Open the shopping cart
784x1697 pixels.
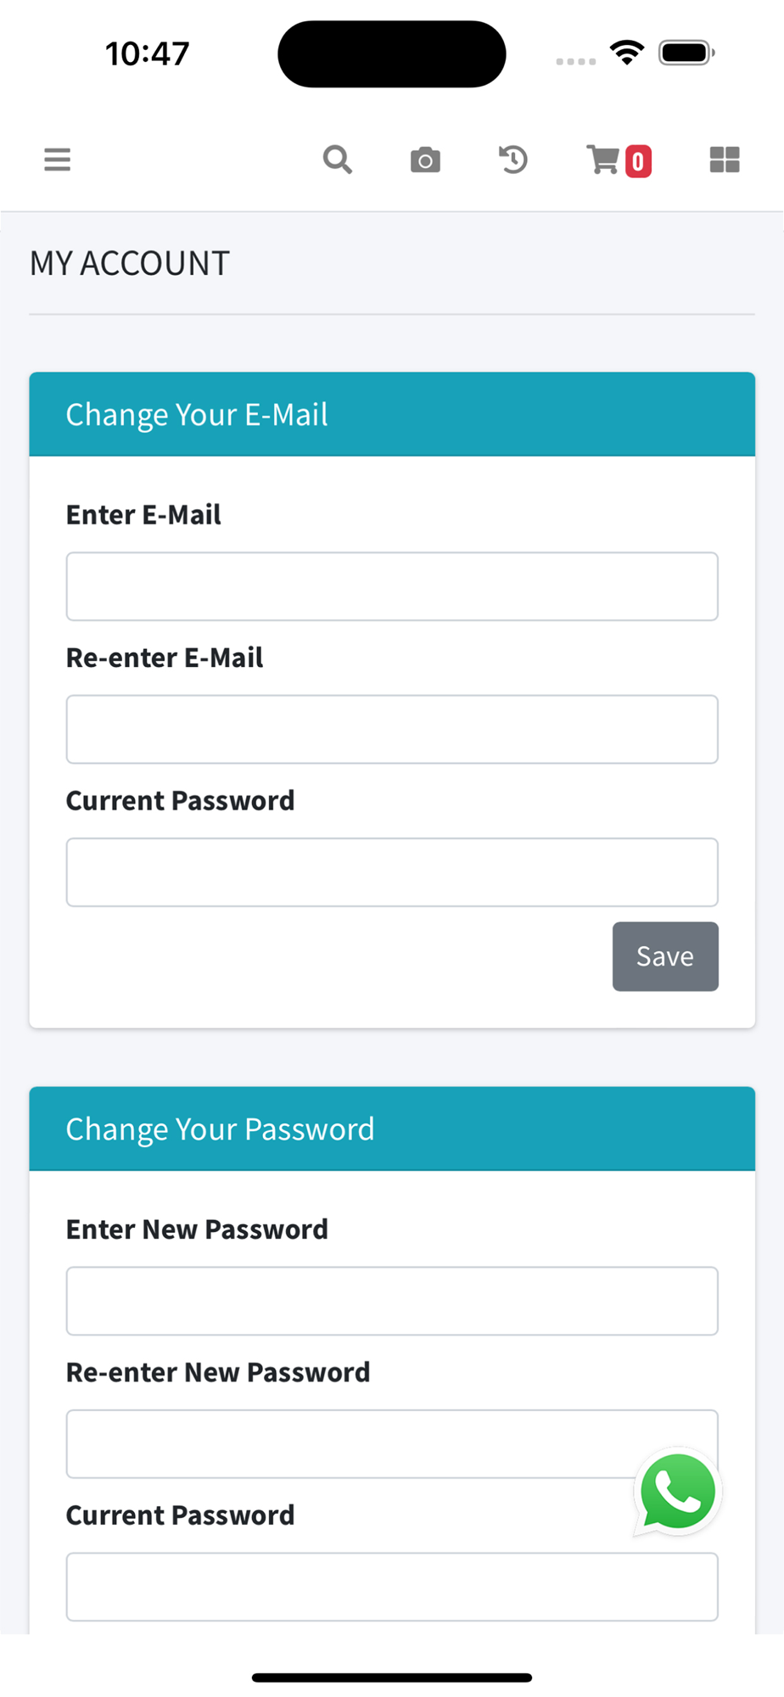[603, 160]
